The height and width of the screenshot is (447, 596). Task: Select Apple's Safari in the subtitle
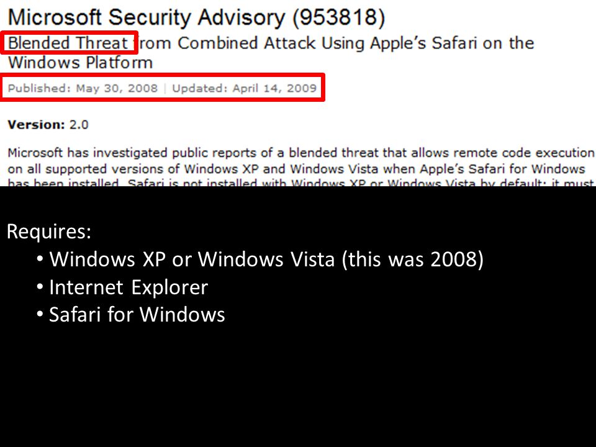point(423,43)
